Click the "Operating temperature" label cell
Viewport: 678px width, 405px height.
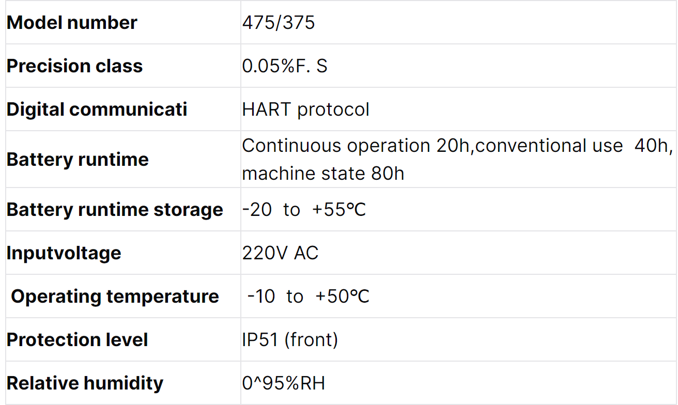click(115, 297)
